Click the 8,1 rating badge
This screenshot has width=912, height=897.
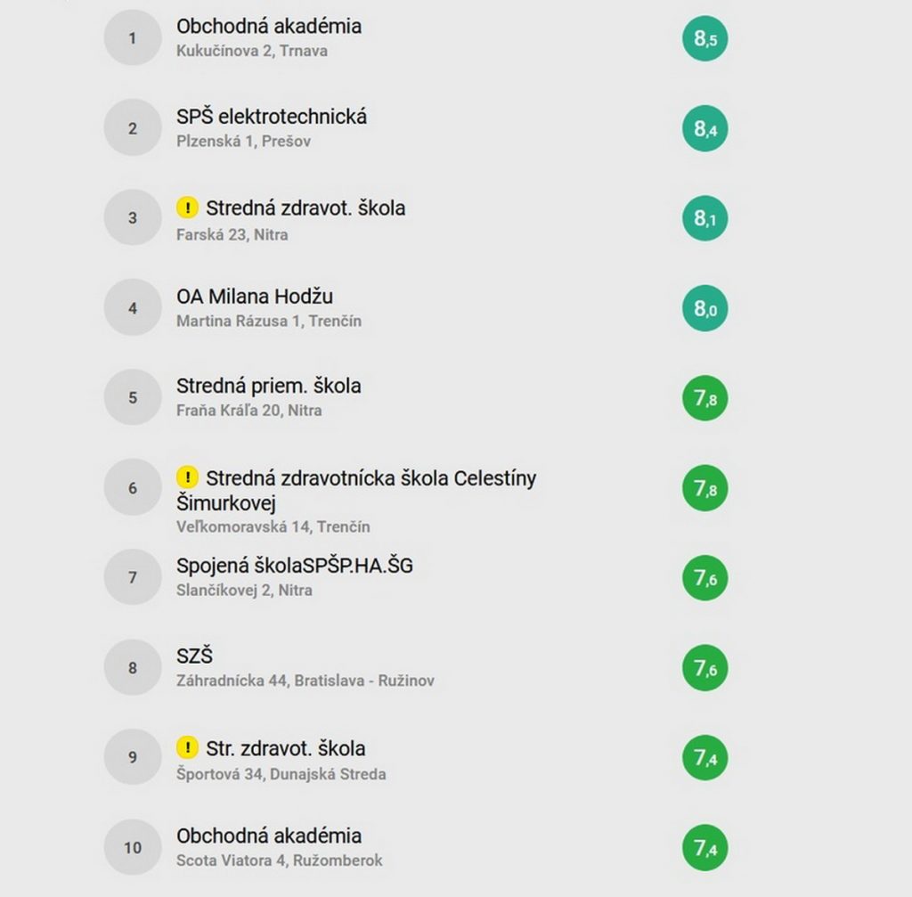tap(705, 218)
